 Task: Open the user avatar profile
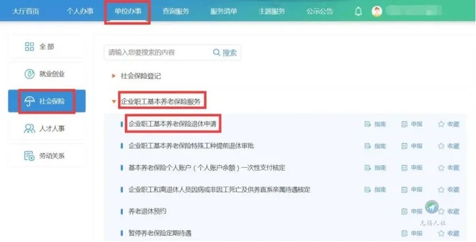[377, 11]
